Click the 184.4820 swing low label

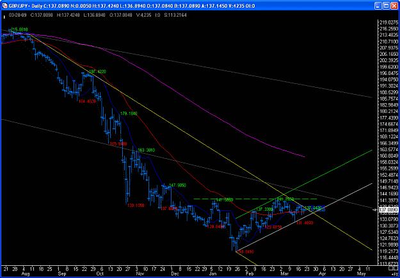87,101
